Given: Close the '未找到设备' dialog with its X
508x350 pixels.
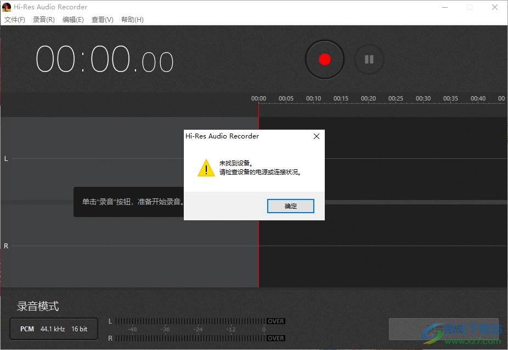Looking at the screenshot, I should point(316,136).
